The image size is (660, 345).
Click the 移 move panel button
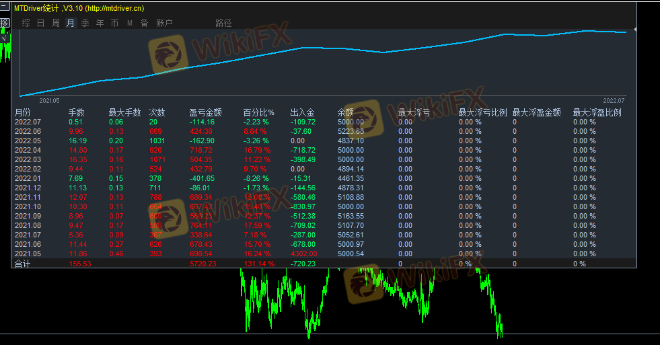click(x=4, y=23)
